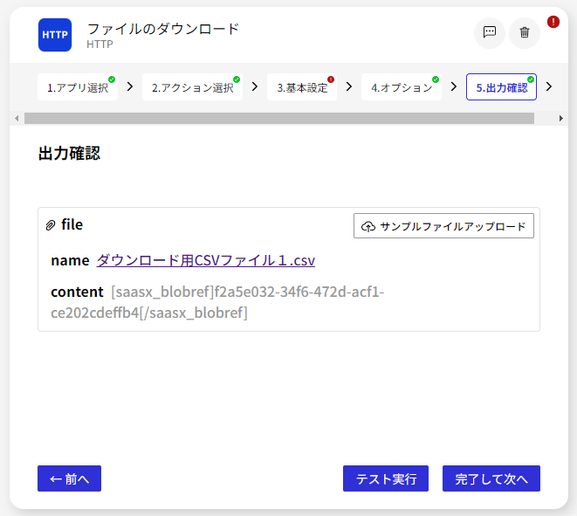Select the 5.出力確認 step tab

pyautogui.click(x=501, y=87)
